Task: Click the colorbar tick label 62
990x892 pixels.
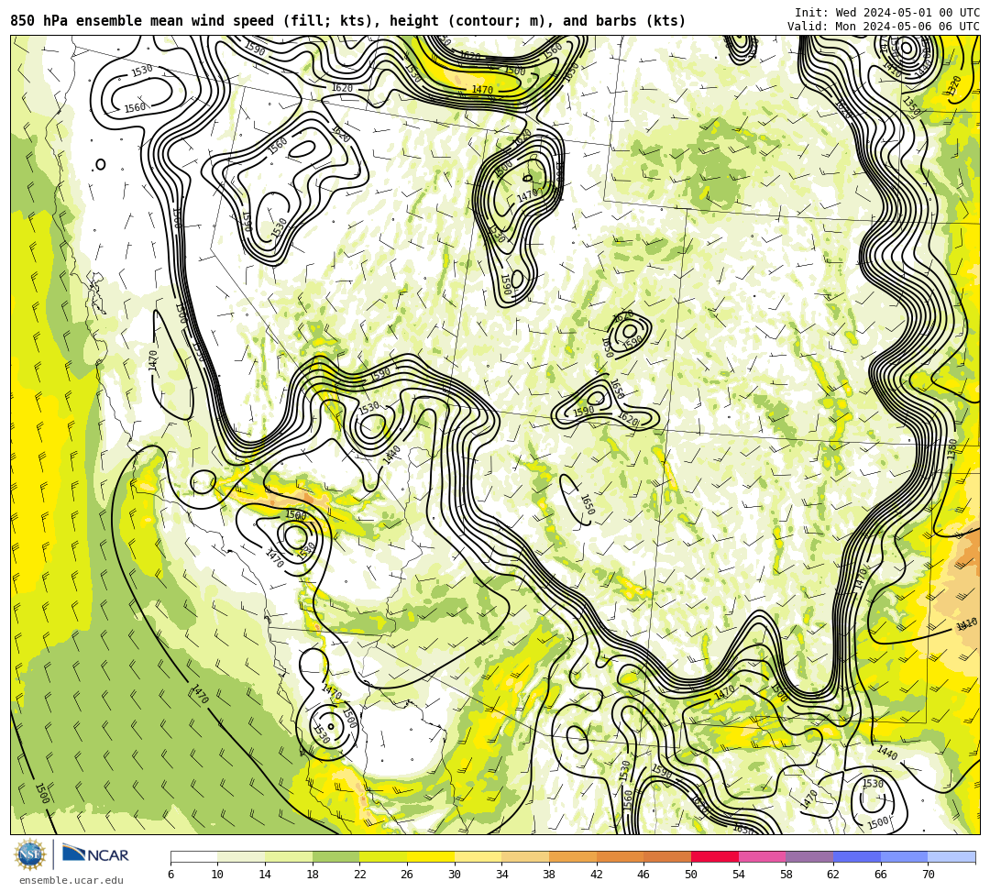Action: coord(833,875)
